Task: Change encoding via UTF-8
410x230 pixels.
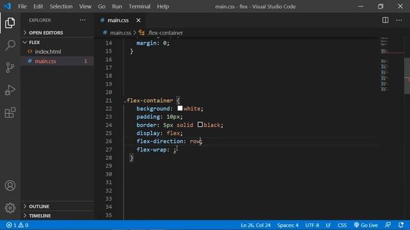Action: [312, 225]
